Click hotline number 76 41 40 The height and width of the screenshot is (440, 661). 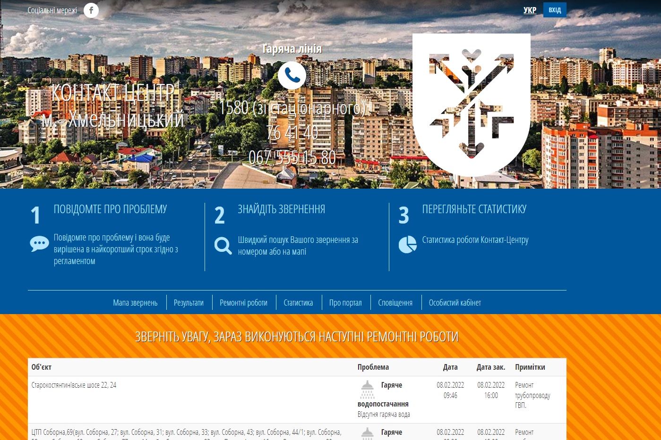(x=292, y=133)
